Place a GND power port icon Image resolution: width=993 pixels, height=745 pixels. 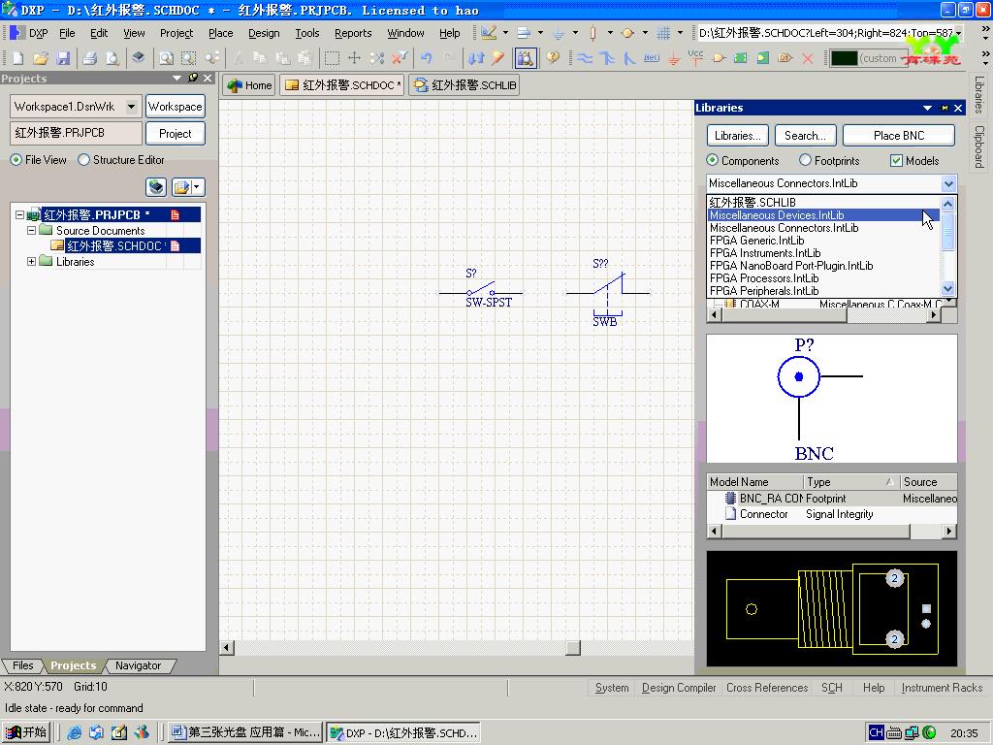click(x=674, y=58)
